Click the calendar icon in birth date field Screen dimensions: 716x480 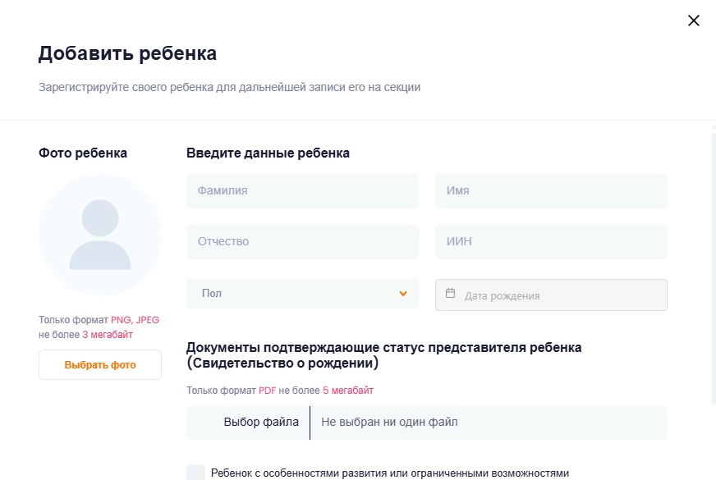pos(450,294)
